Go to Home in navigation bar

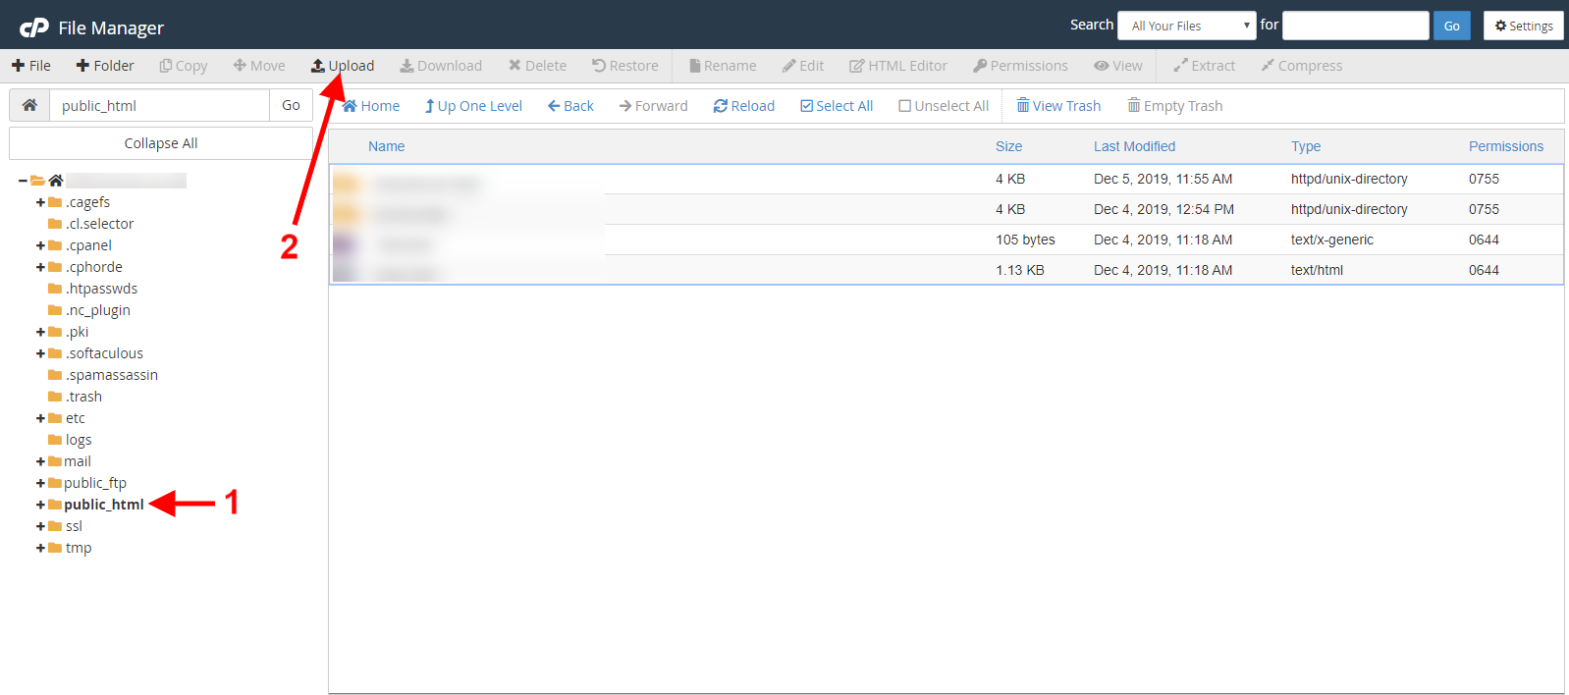pyautogui.click(x=371, y=106)
